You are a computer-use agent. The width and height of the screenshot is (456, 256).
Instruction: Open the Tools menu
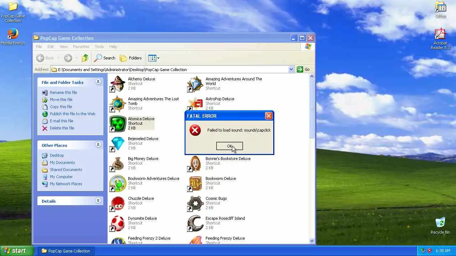pyautogui.click(x=99, y=47)
